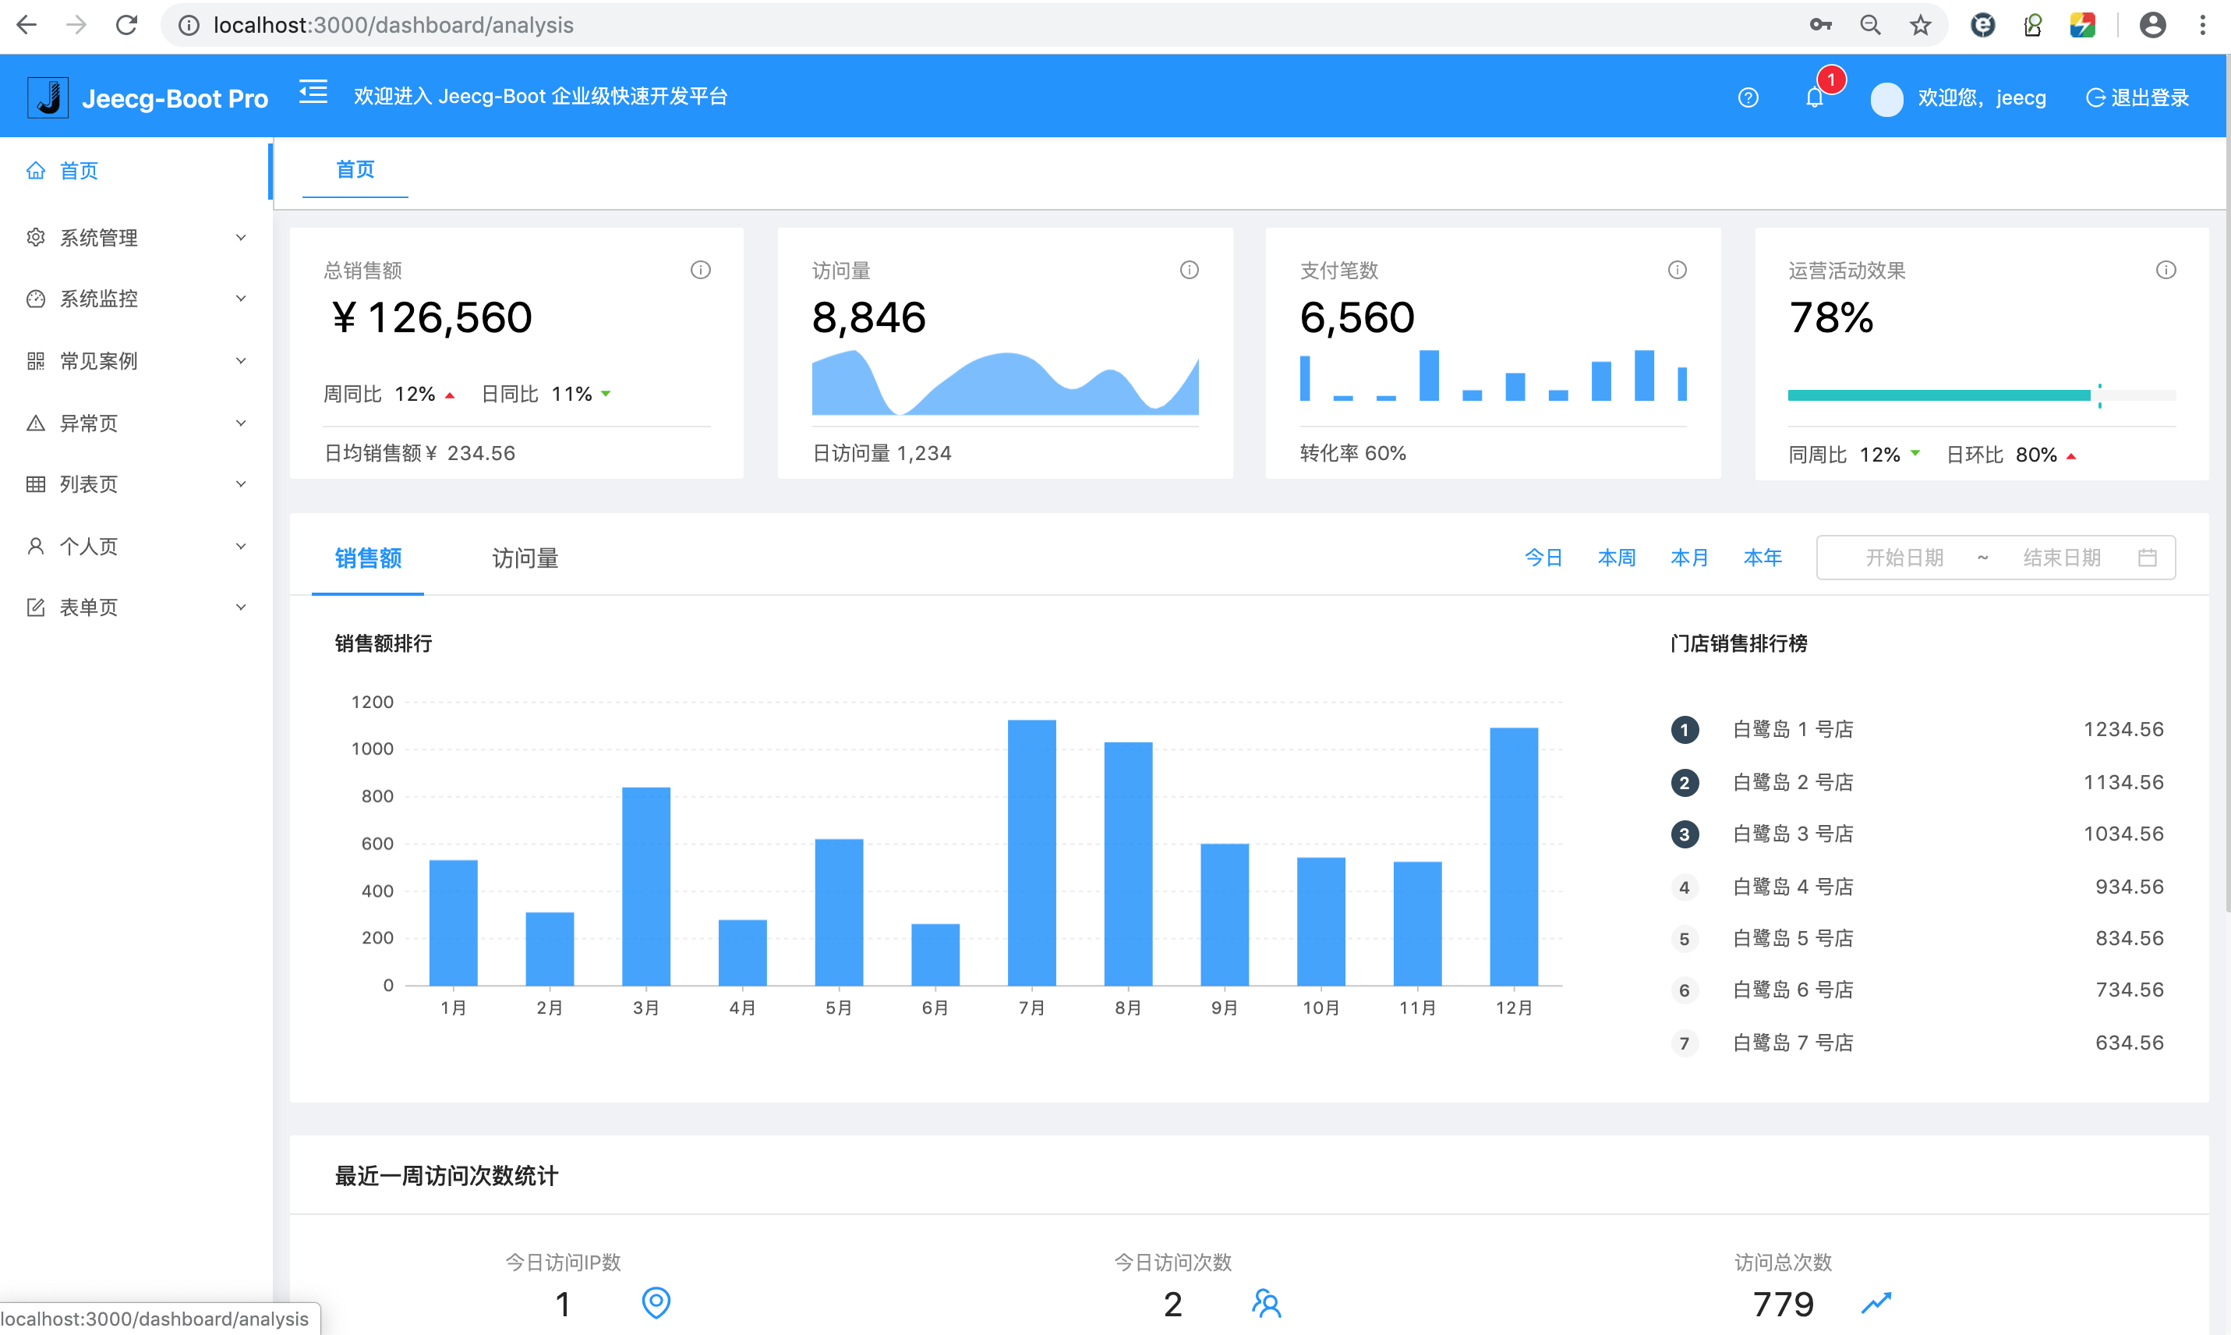Click the 开始日期 date input
Viewport: 2231px width, 1335px height.
pyautogui.click(x=1904, y=558)
